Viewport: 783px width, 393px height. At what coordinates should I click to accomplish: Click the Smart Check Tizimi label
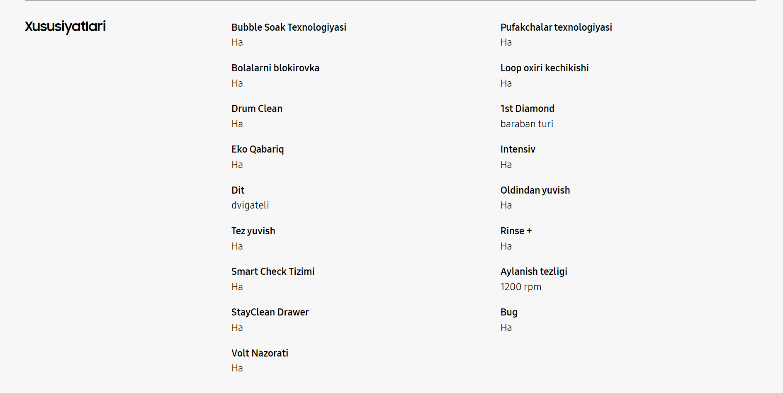[x=273, y=272]
